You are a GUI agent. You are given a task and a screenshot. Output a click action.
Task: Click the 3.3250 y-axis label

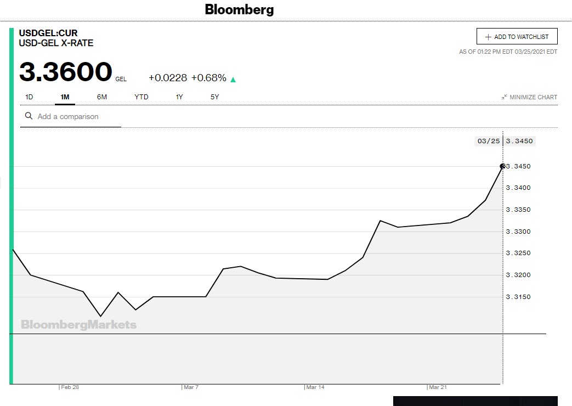(518, 253)
